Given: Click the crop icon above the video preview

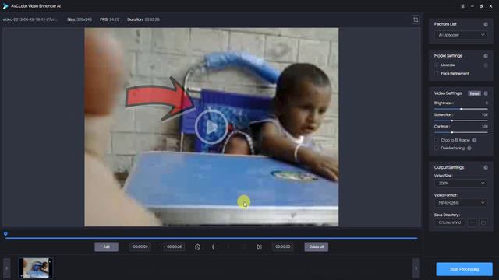Looking at the screenshot, I should tap(416, 19).
